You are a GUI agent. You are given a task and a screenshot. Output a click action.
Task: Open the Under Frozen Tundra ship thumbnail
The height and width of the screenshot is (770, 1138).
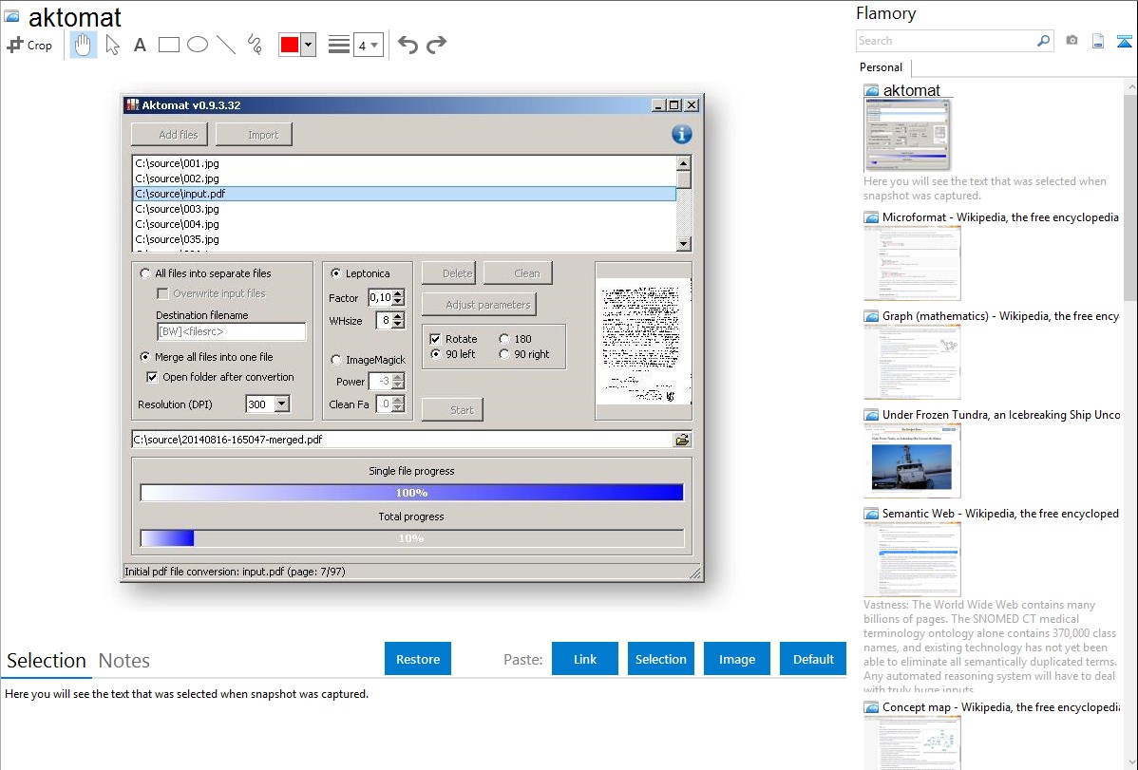pyautogui.click(x=912, y=460)
